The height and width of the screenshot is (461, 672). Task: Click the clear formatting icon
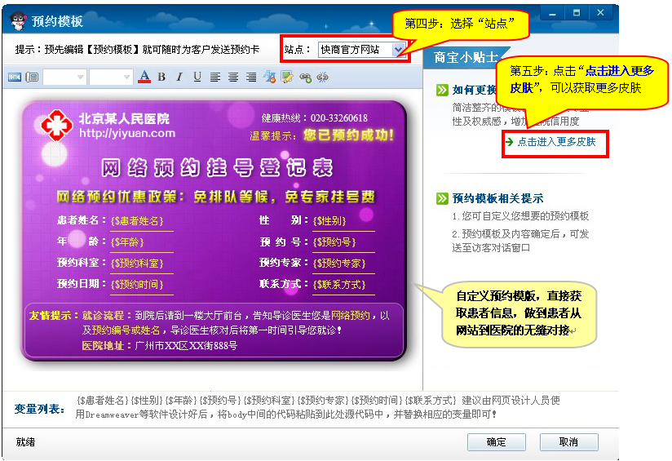coord(269,78)
